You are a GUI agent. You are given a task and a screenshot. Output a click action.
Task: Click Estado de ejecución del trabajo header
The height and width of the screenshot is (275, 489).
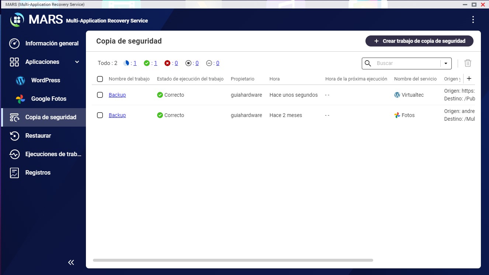[x=190, y=79]
